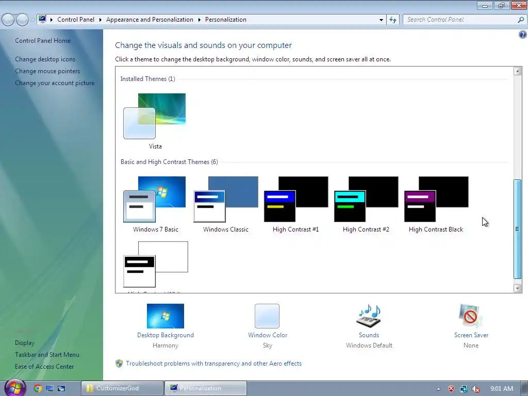Click the Window Color link text
Viewport: 528px width, 396px height.
pos(268,335)
